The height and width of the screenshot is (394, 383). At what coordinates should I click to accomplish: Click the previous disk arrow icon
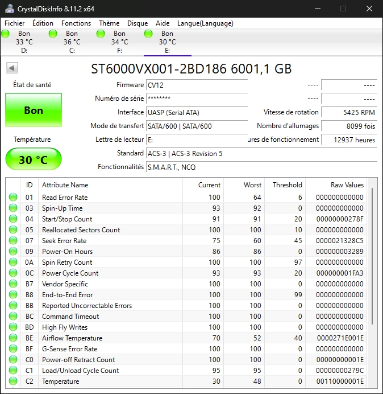(12, 68)
